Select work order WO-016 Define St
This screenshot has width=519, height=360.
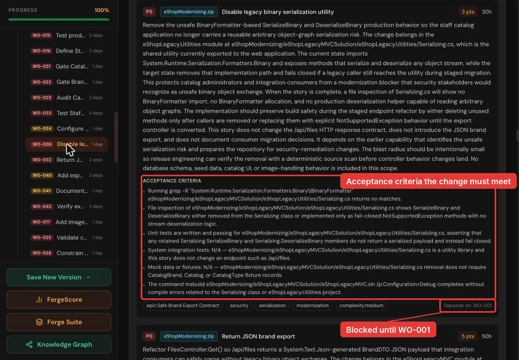tap(67, 51)
